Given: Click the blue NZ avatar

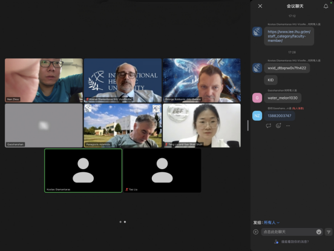Looking at the screenshot, I should pyautogui.click(x=257, y=116).
